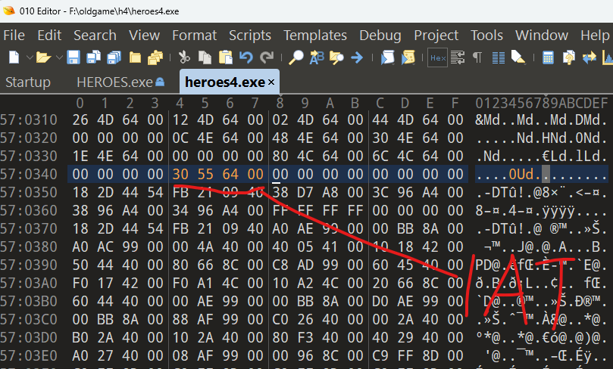Click orange byte 30 on row 57:0340
Image resolution: width=613 pixels, height=369 pixels.
[180, 175]
